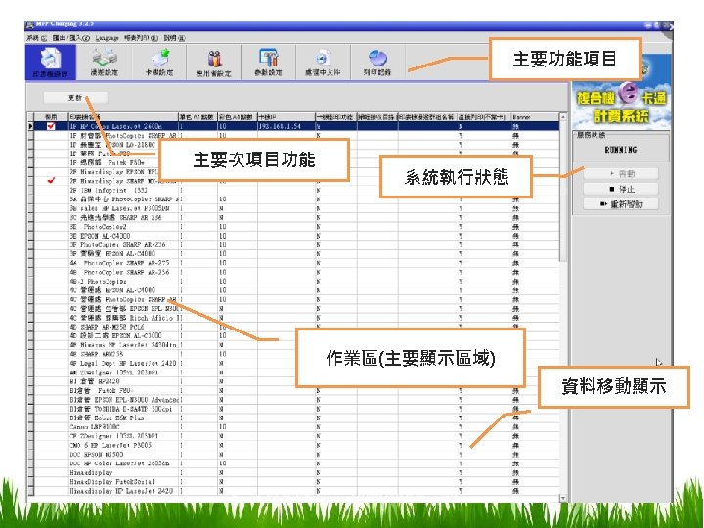Click the mono A4 points column header
The height and width of the screenshot is (528, 704).
[198, 117]
